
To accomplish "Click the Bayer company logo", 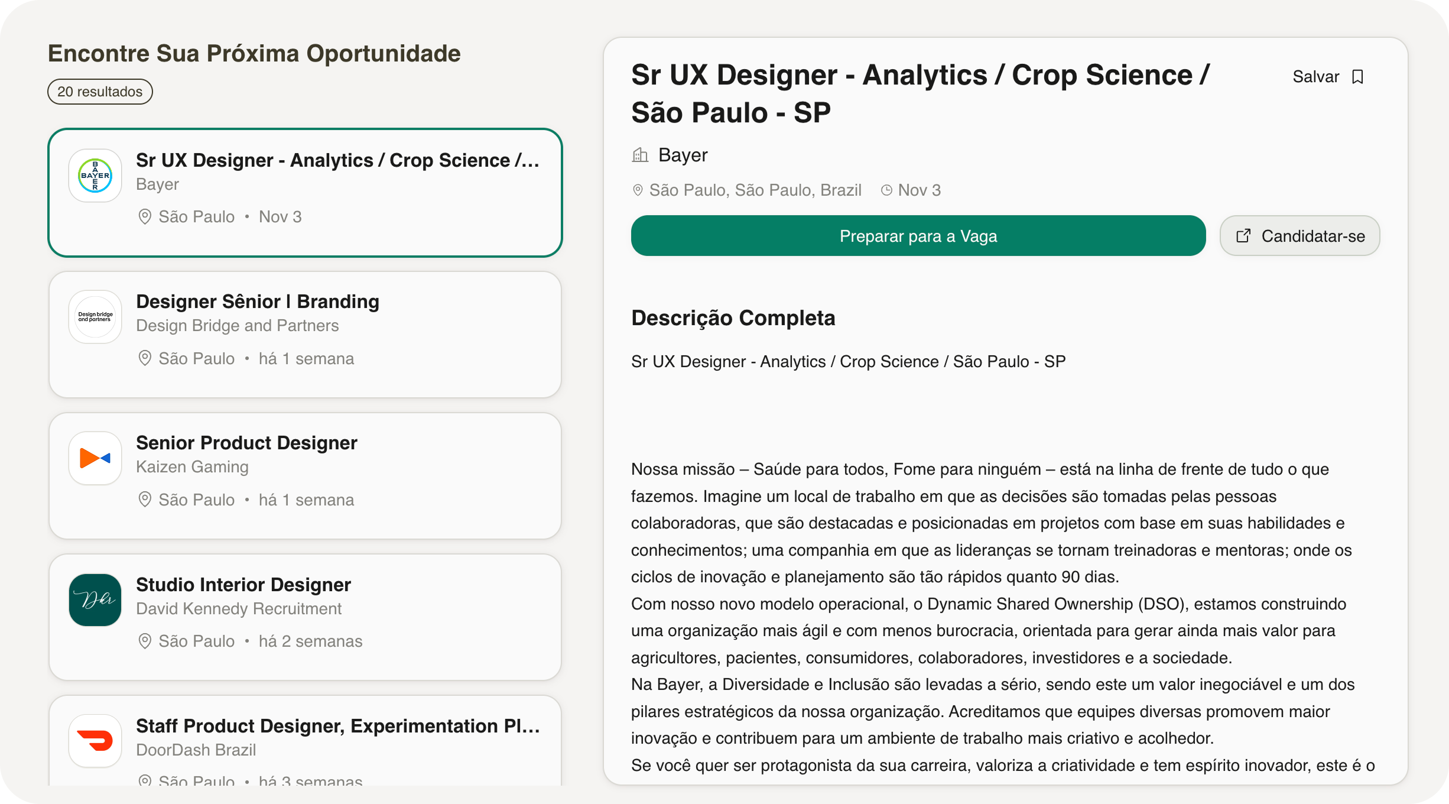I will 95,176.
